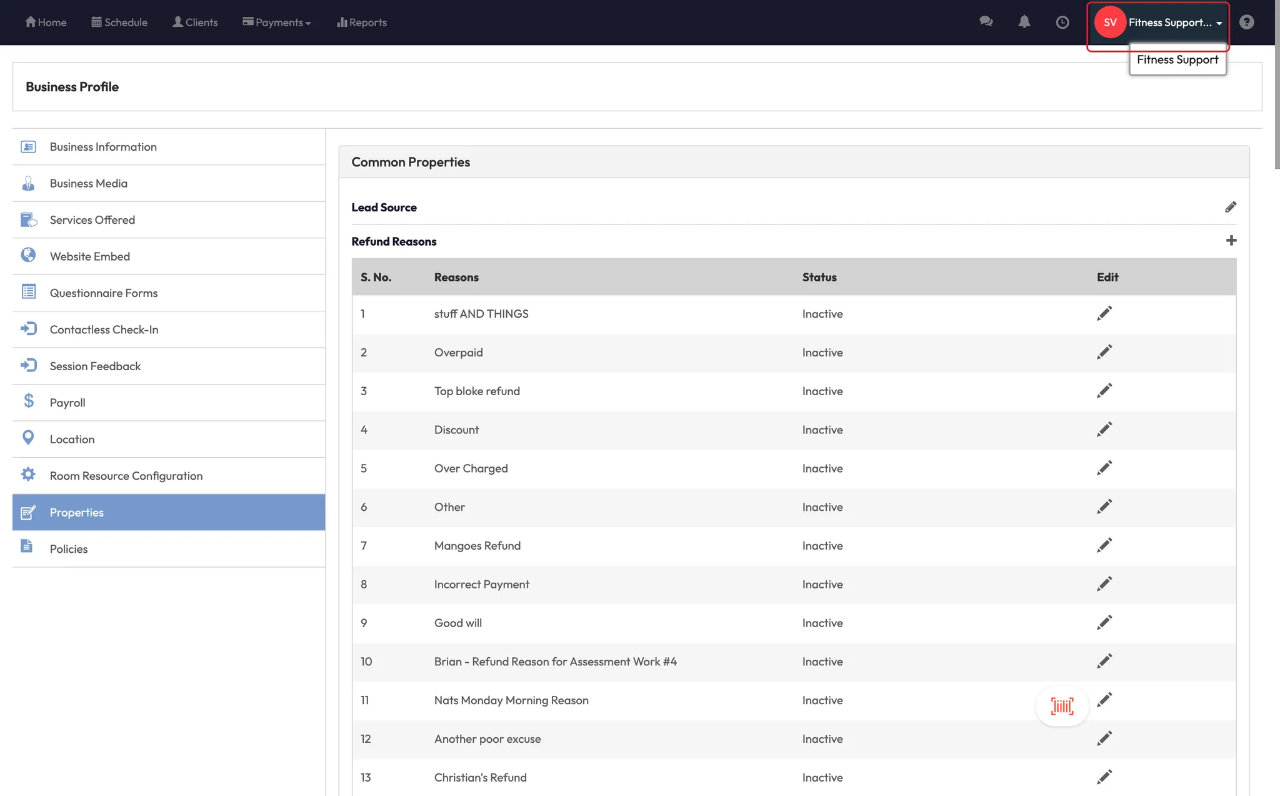This screenshot has width=1280, height=796.
Task: Open Room Resource Configuration section
Action: [126, 476]
